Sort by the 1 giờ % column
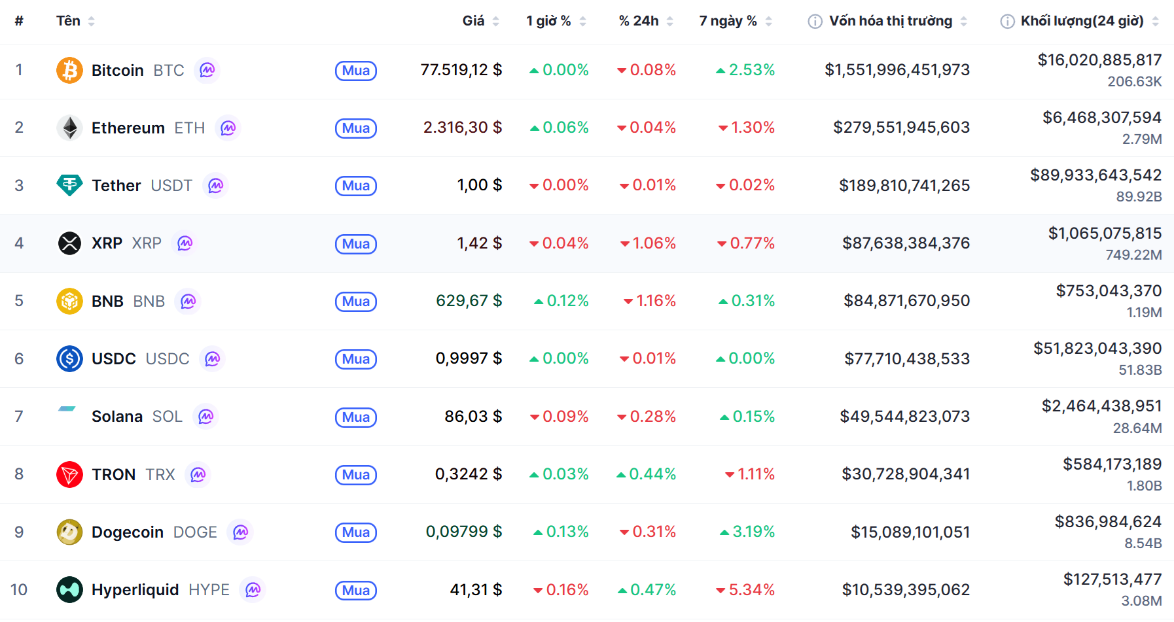Image resolution: width=1174 pixels, height=622 pixels. coord(556,21)
